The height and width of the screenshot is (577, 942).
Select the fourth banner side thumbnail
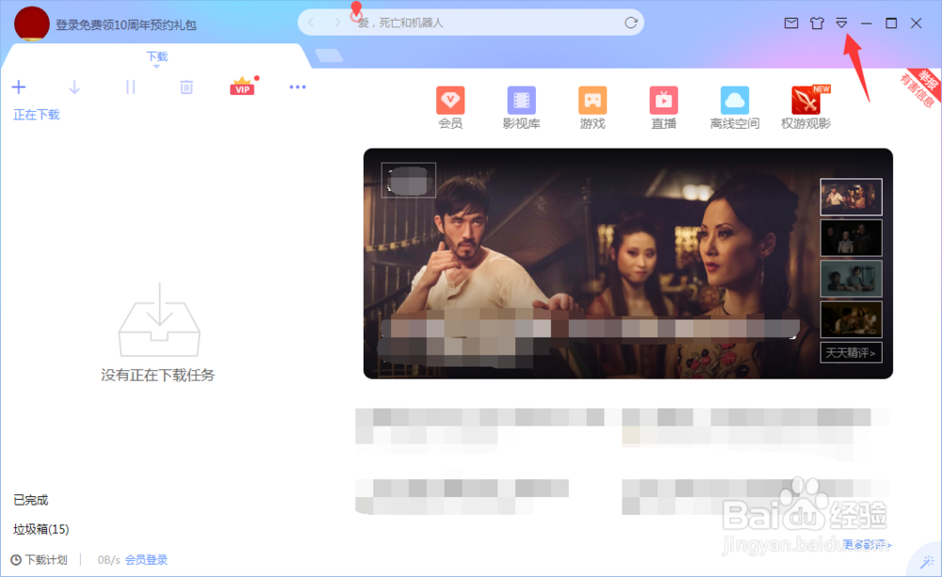tap(852, 319)
